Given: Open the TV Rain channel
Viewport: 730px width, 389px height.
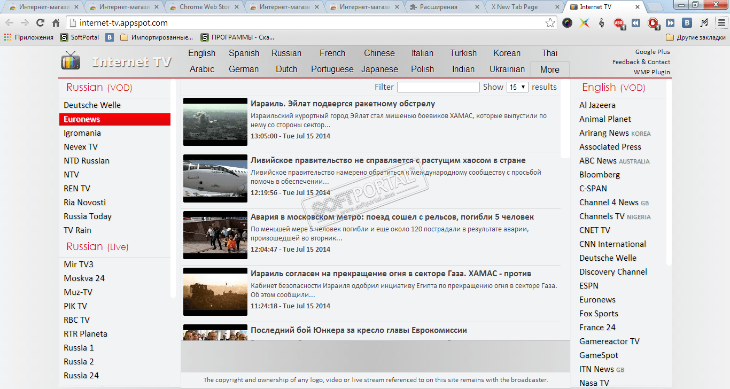Looking at the screenshot, I should coord(77,230).
